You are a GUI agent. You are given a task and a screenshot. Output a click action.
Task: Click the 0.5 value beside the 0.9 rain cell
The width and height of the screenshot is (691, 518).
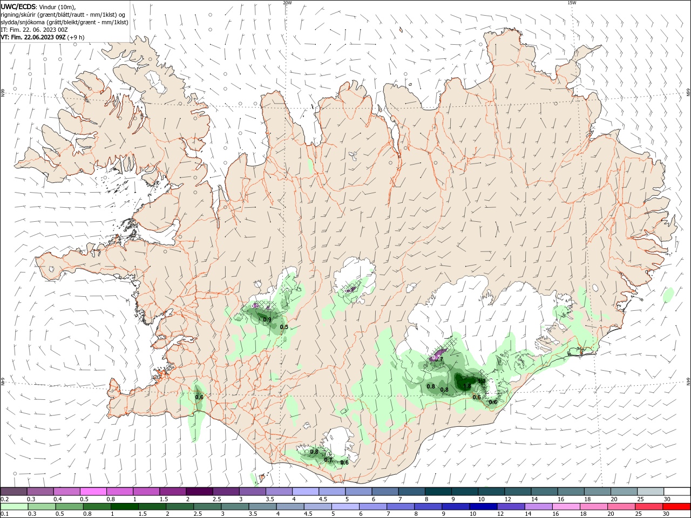(x=284, y=328)
